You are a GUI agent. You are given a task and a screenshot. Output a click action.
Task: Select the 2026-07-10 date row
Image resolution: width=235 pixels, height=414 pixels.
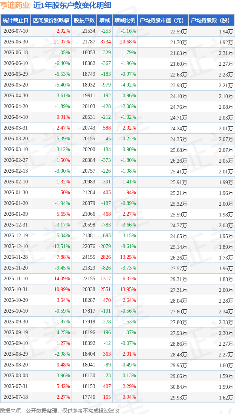[x=118, y=31]
